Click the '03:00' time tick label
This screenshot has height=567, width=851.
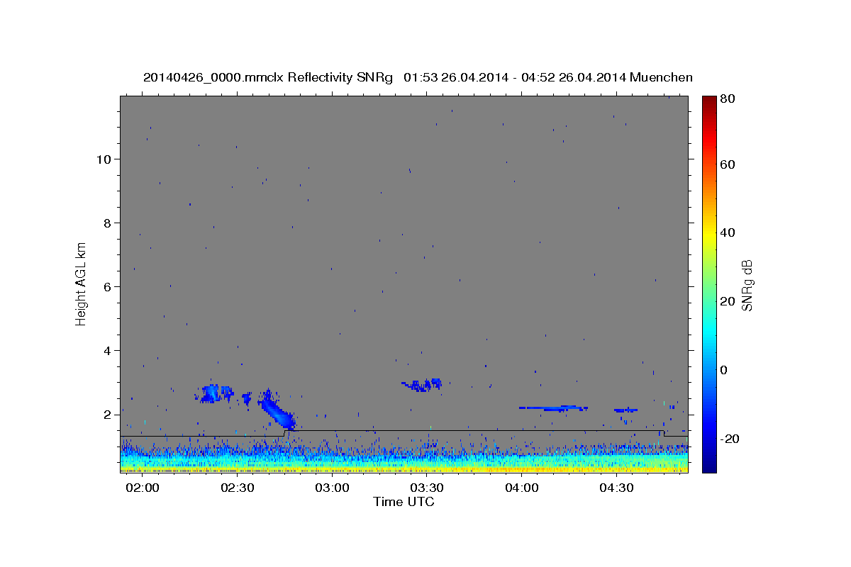tap(332, 488)
